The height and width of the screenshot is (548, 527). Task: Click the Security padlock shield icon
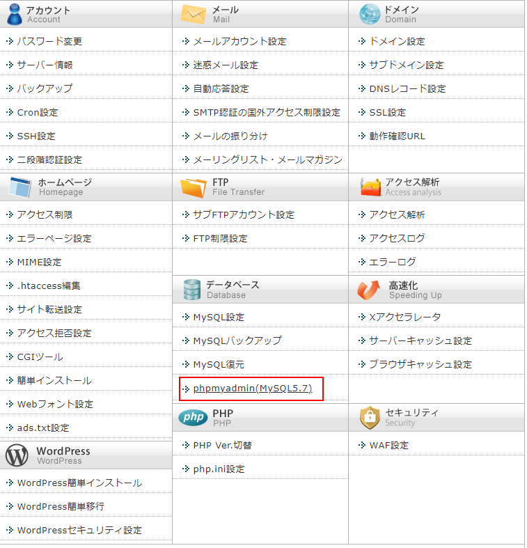(370, 418)
